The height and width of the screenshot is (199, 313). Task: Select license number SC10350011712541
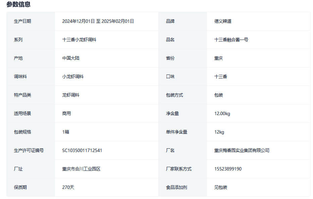click(x=82, y=150)
